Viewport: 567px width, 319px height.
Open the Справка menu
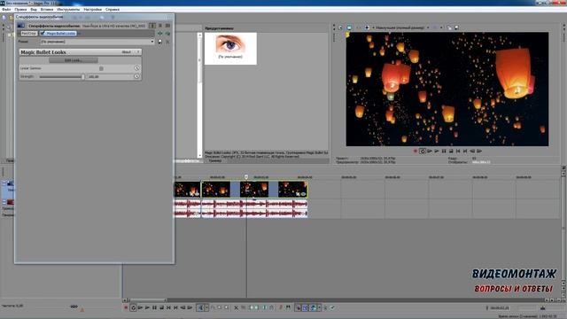[113, 10]
